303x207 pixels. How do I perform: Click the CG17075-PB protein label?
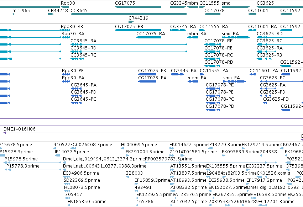tap(152, 71)
